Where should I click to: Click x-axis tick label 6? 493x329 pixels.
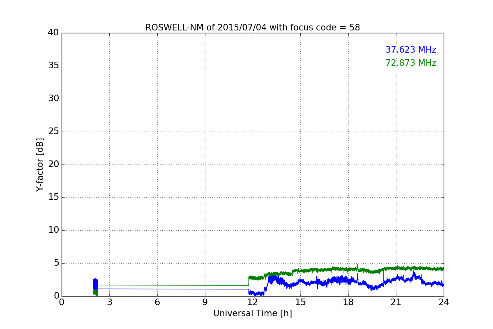[157, 302]
